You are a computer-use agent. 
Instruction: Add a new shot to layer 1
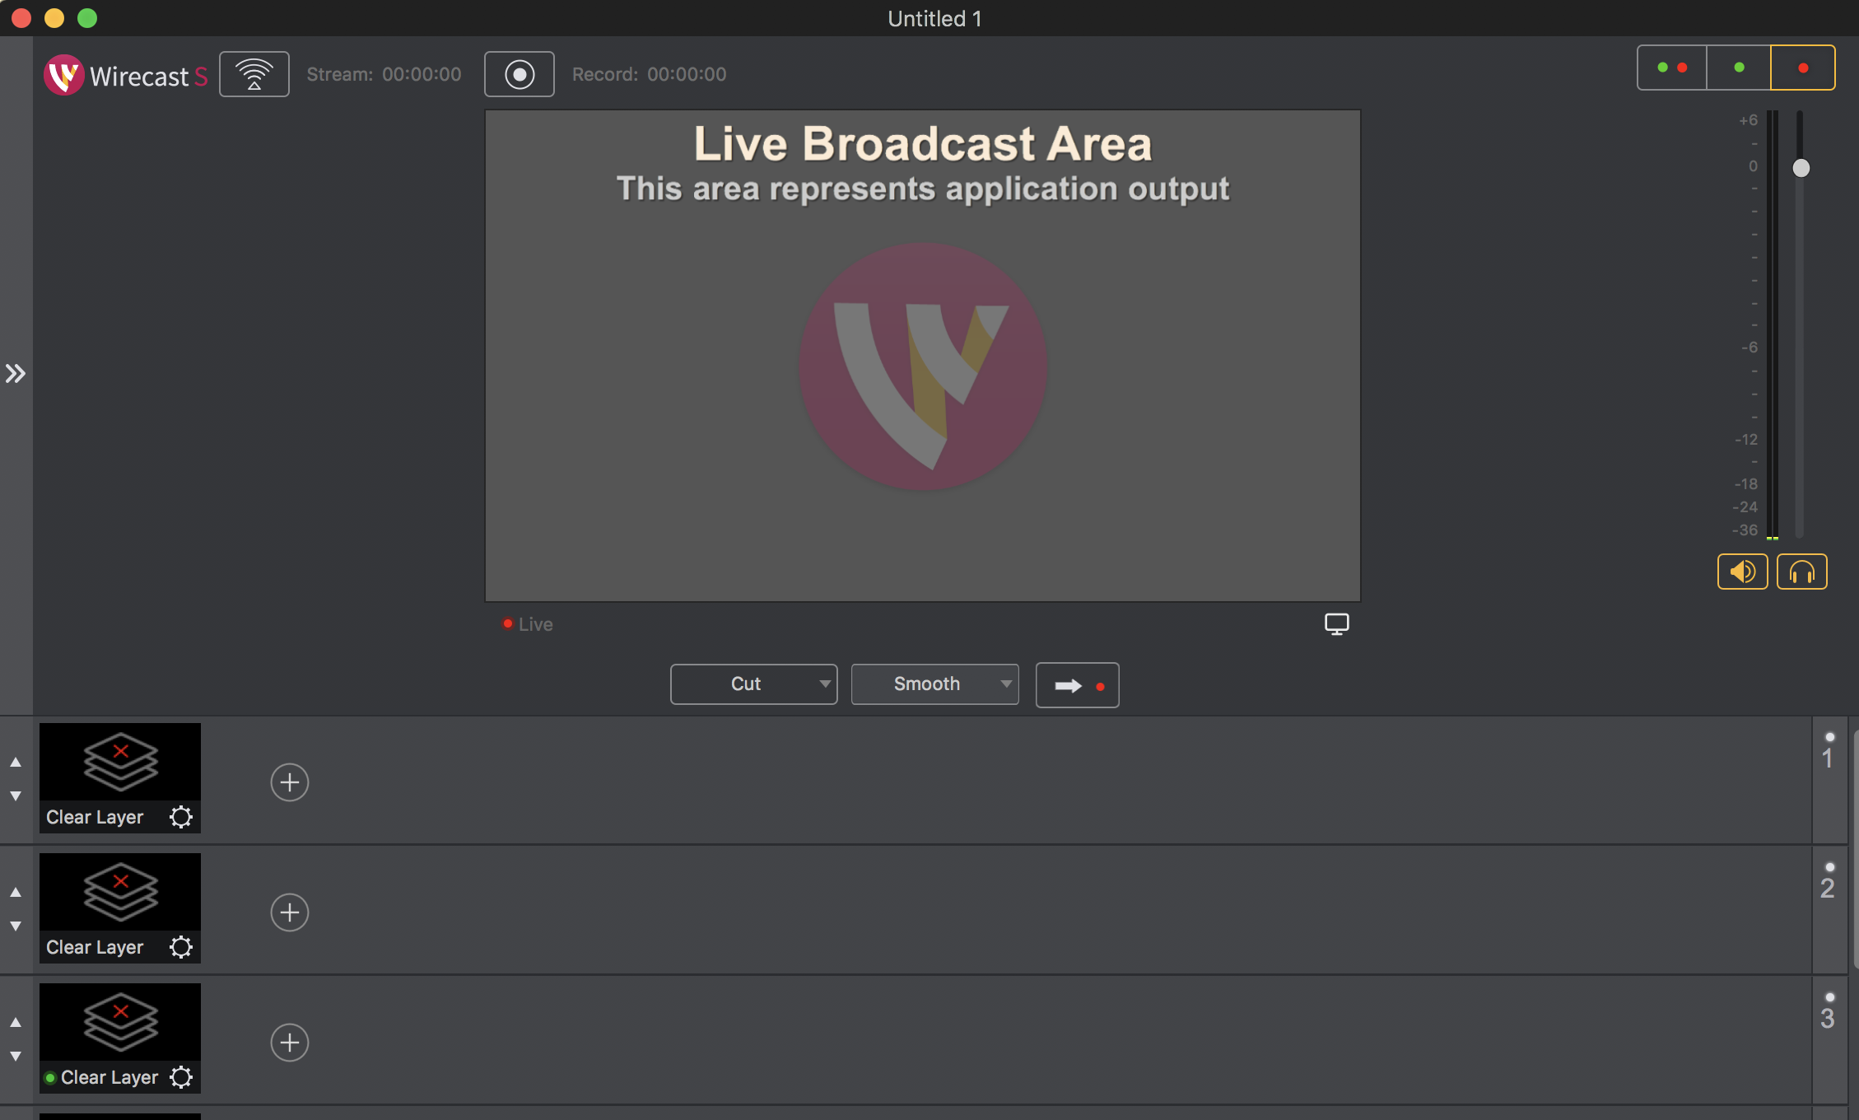pyautogui.click(x=289, y=782)
